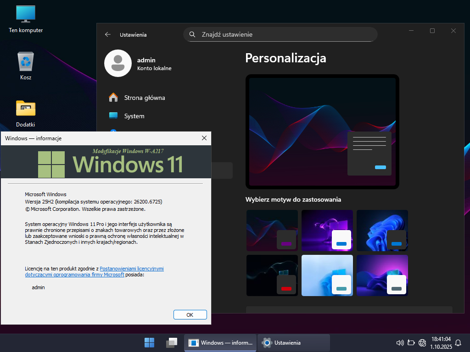Open Task View on the taskbar
The image size is (470, 352).
[172, 342]
